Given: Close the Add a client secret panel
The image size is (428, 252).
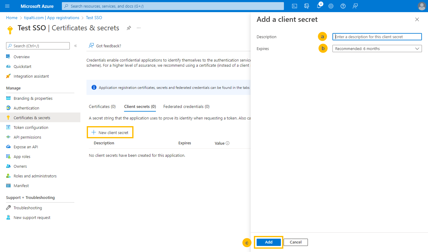Looking at the screenshot, I should click(x=417, y=19).
